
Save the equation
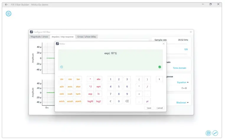[149, 108]
